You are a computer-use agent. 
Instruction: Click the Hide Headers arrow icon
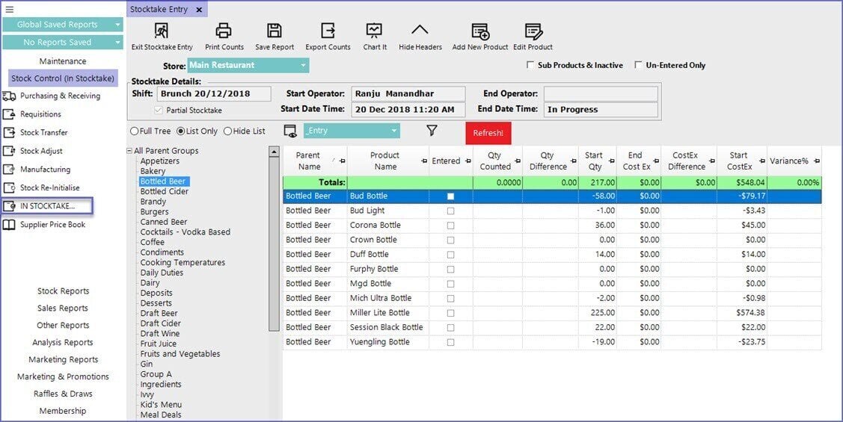420,31
